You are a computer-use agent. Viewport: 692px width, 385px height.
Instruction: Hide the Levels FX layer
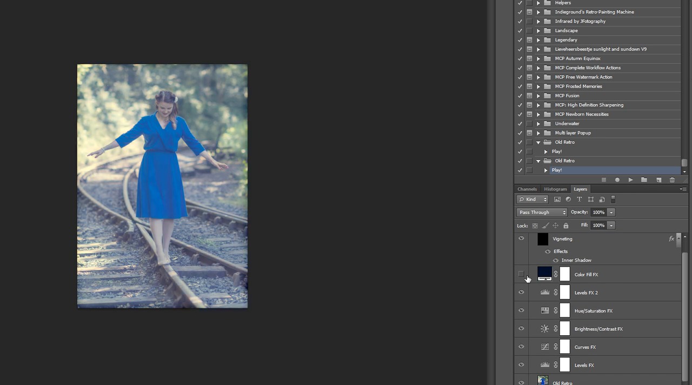pos(521,365)
